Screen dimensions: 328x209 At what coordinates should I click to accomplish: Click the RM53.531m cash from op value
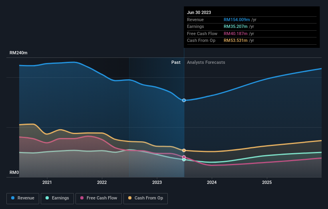pos(236,41)
